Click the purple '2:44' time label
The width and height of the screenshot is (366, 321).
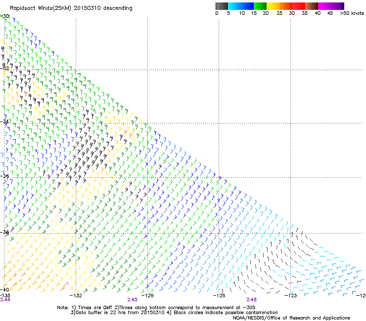click(5, 300)
